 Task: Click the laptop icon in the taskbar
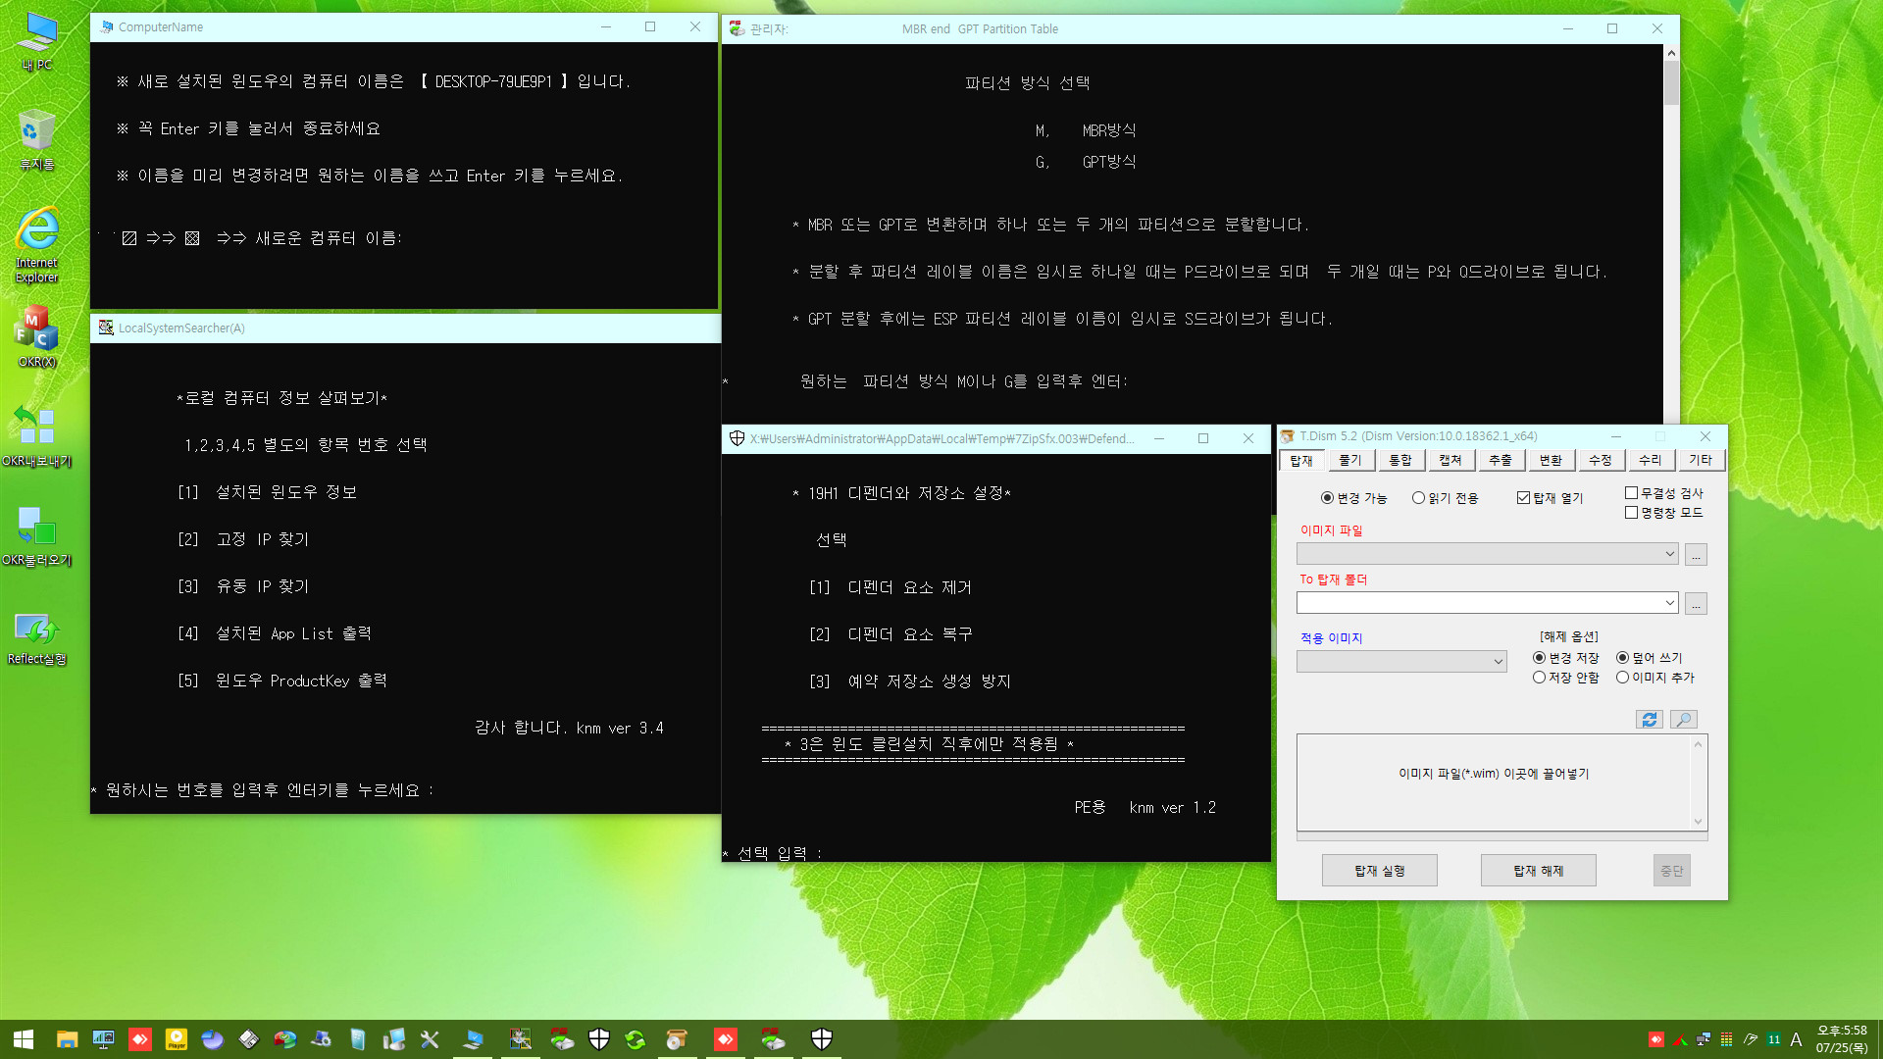tap(474, 1039)
